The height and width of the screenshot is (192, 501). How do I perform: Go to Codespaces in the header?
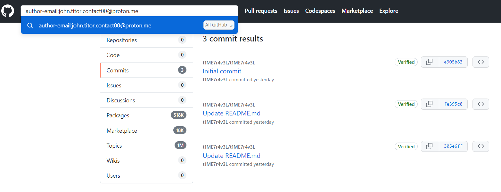pyautogui.click(x=320, y=11)
